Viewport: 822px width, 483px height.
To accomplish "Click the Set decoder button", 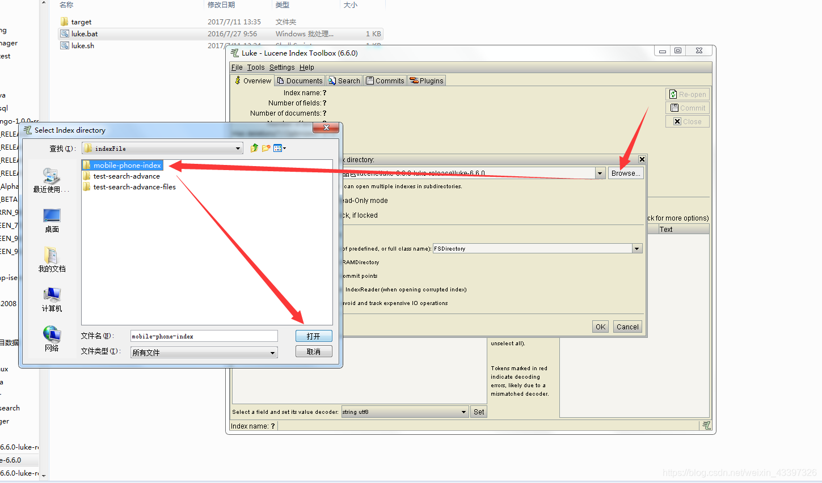I will coord(479,412).
